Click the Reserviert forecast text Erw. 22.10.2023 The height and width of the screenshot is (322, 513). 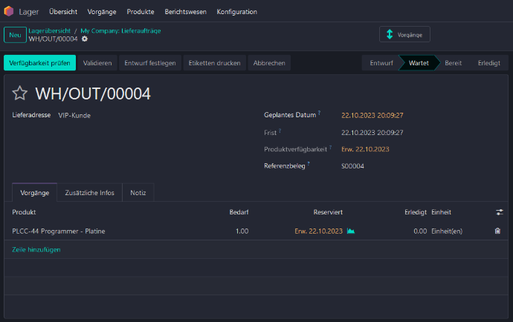[319, 231]
